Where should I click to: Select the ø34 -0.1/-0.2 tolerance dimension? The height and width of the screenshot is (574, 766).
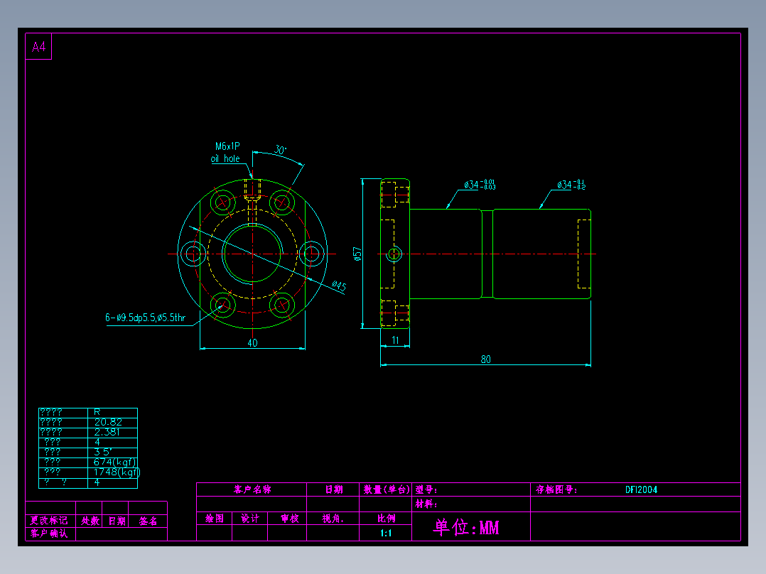click(x=571, y=185)
